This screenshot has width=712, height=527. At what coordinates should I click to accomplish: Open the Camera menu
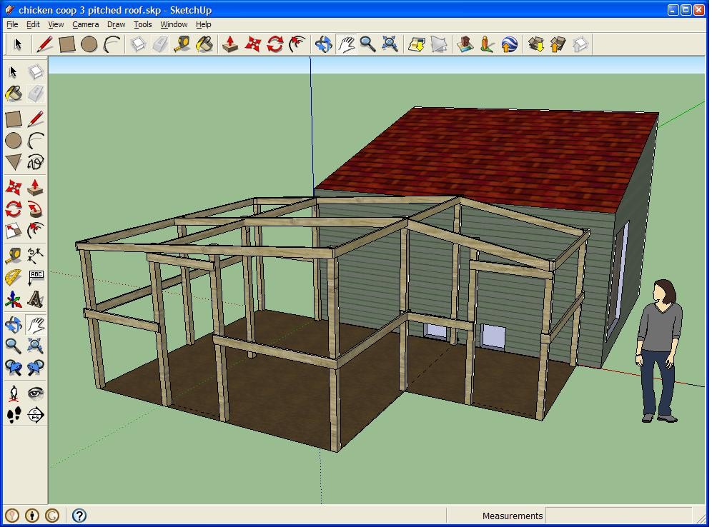pos(85,24)
